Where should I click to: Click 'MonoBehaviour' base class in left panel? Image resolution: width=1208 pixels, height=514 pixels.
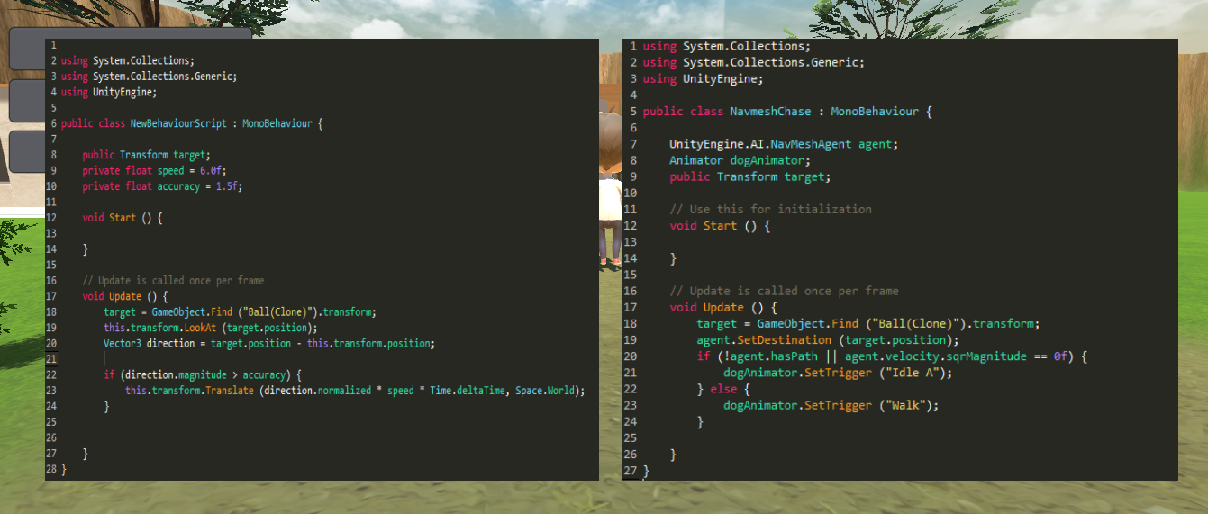(277, 123)
